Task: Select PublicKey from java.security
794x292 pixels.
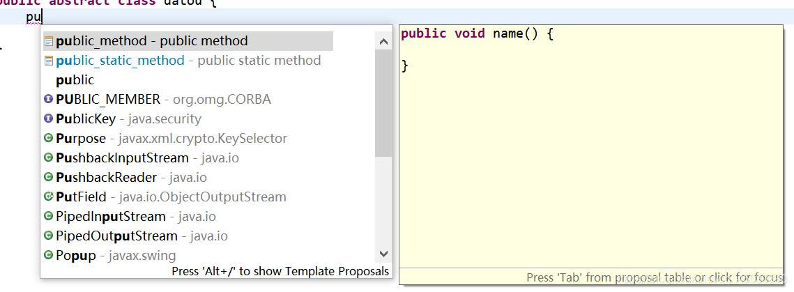Action: click(x=188, y=119)
